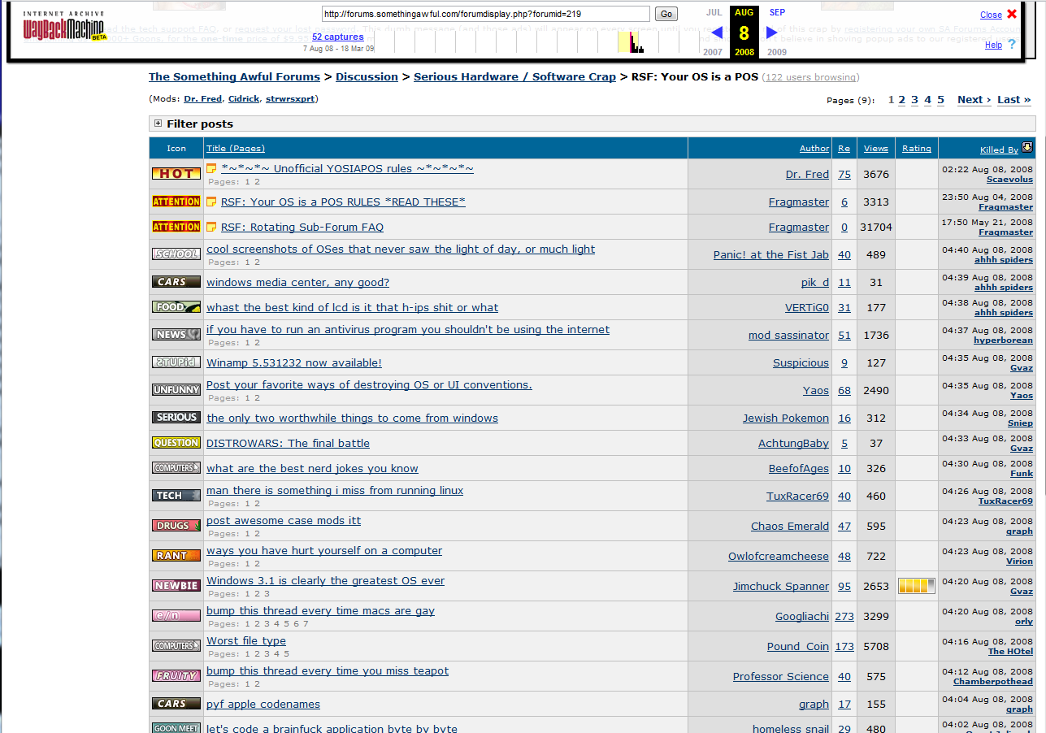This screenshot has width=1046, height=733.
Task: Open thread 'Winamp 5.531232 now available!'
Action: coord(293,362)
